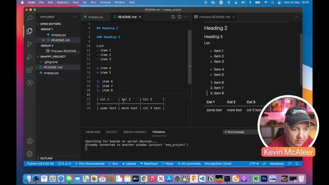Select the Terminal panel tab
This screenshot has height=185, width=329.
pyautogui.click(x=159, y=132)
